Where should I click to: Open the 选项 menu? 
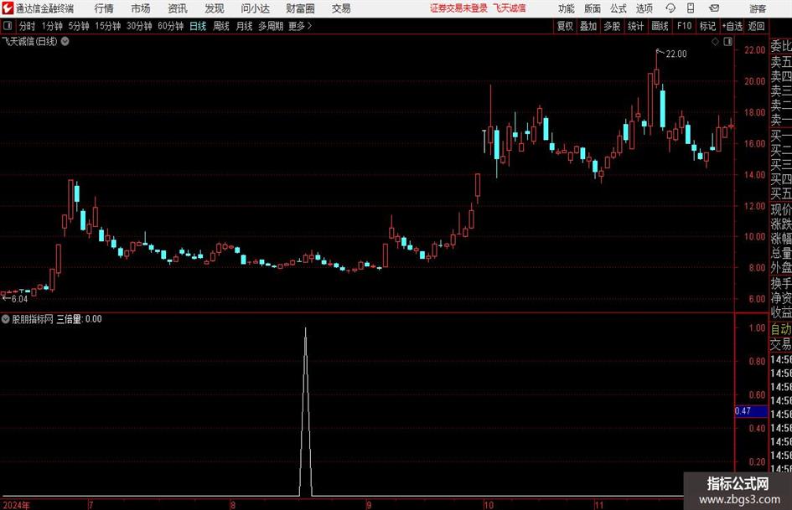pyautogui.click(x=644, y=8)
